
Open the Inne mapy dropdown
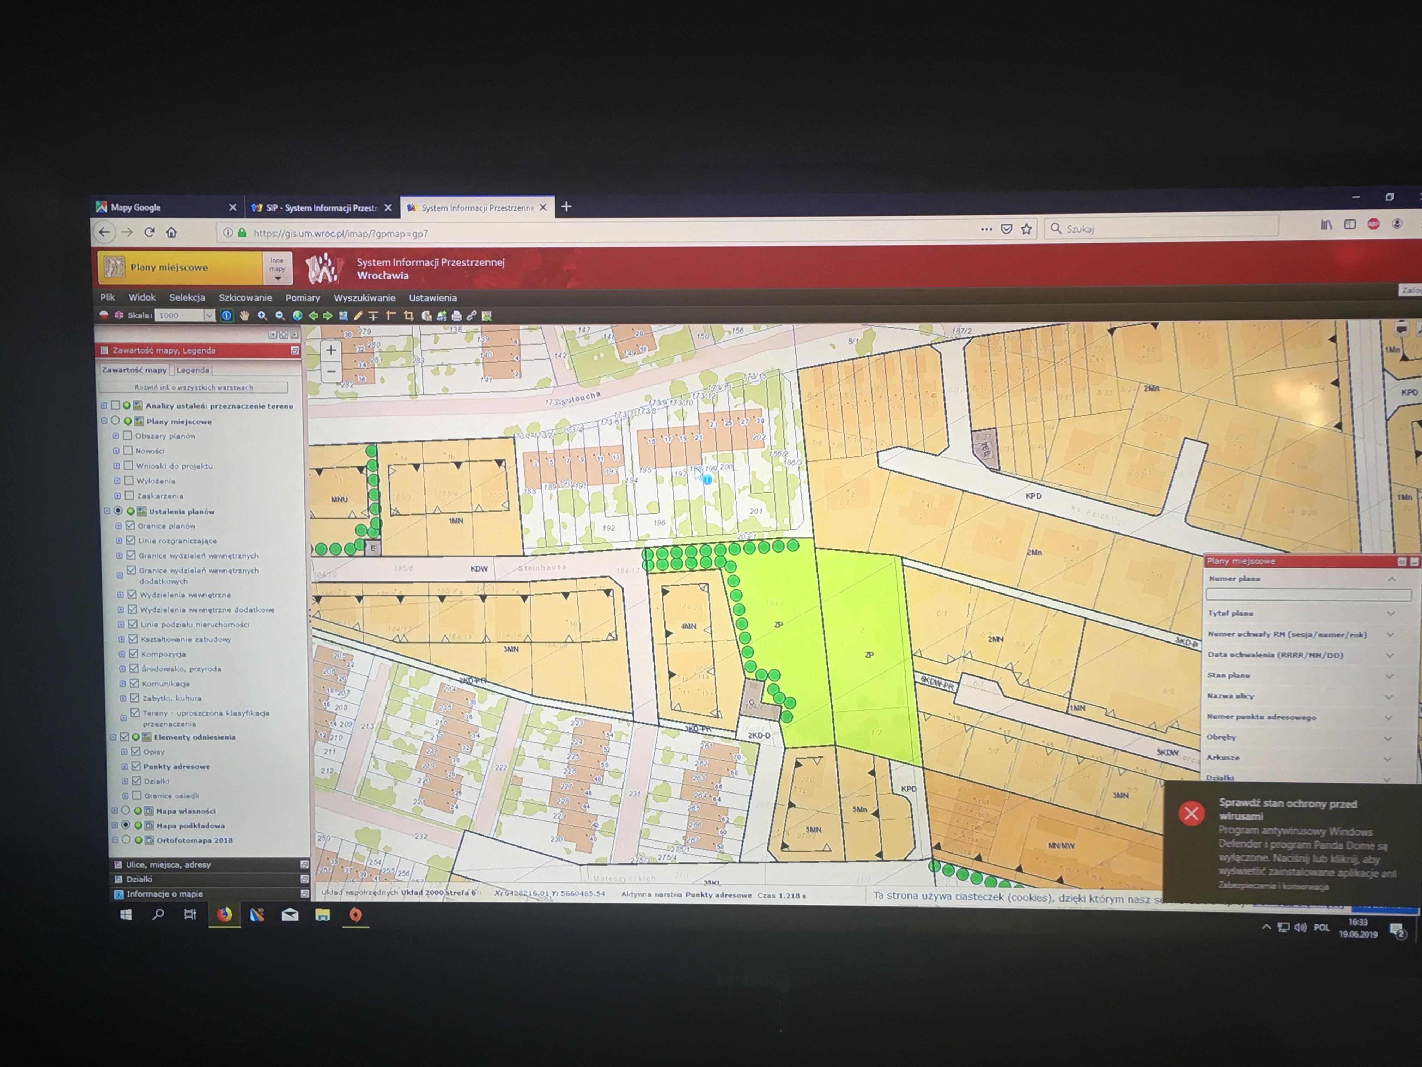[x=277, y=268]
